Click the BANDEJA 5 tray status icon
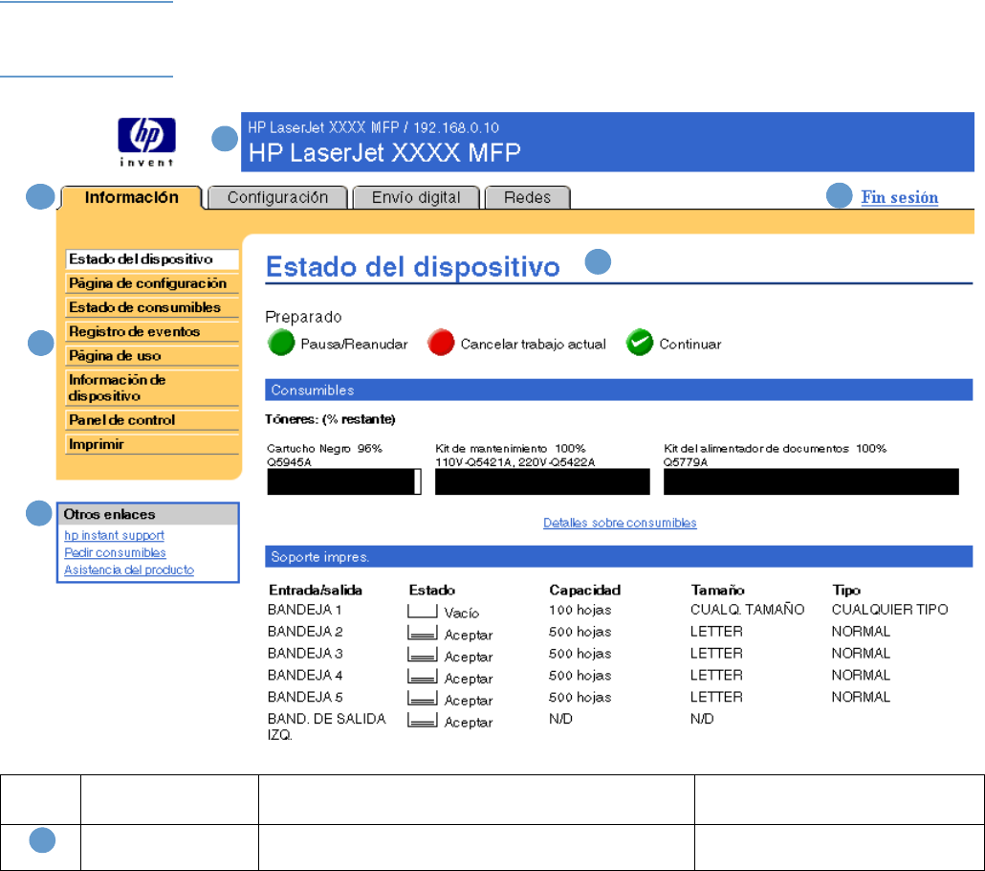The height and width of the screenshot is (871, 985). pos(422,699)
